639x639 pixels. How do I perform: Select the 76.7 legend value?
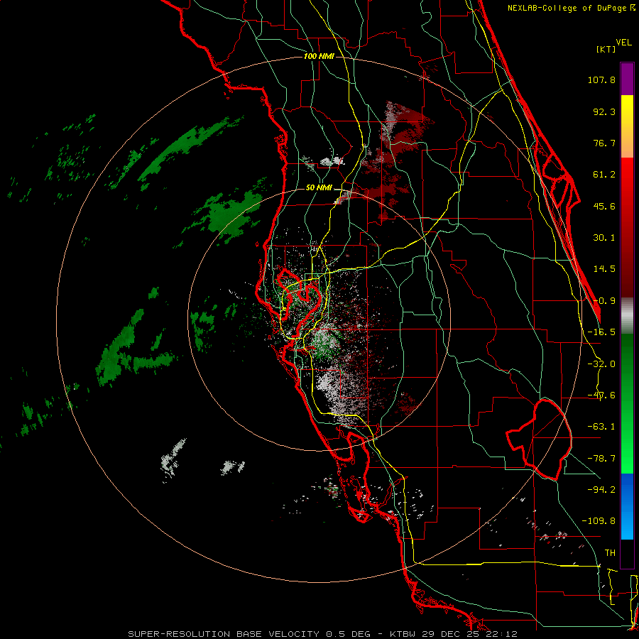(x=604, y=143)
